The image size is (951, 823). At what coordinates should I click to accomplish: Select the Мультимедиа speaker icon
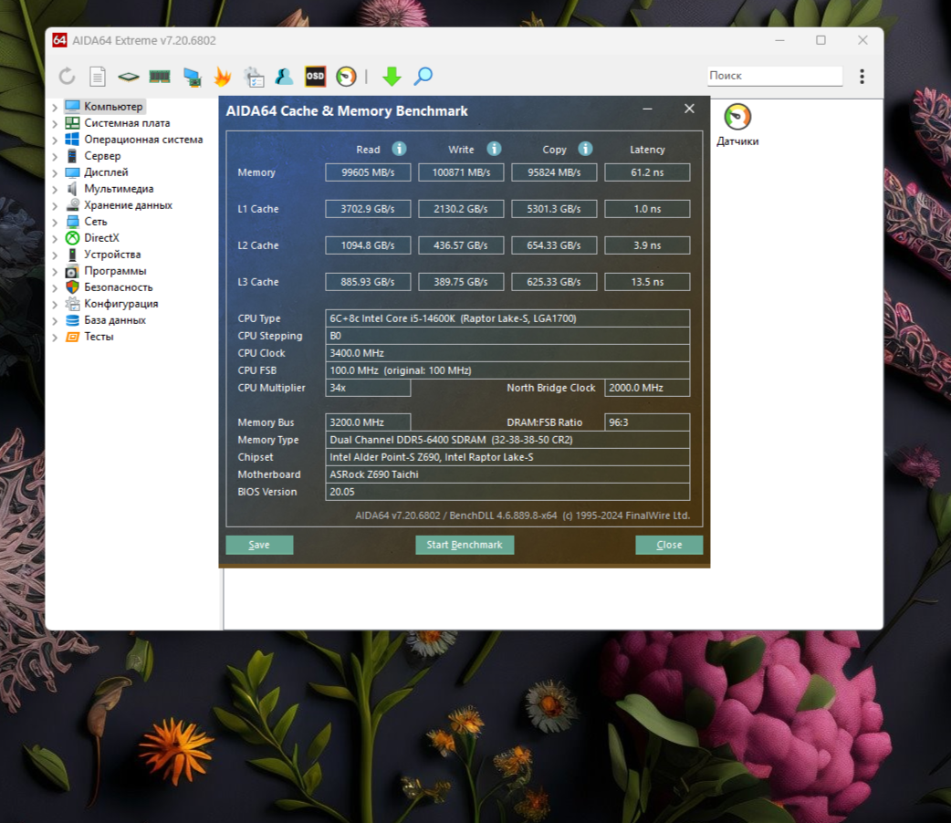tap(72, 189)
